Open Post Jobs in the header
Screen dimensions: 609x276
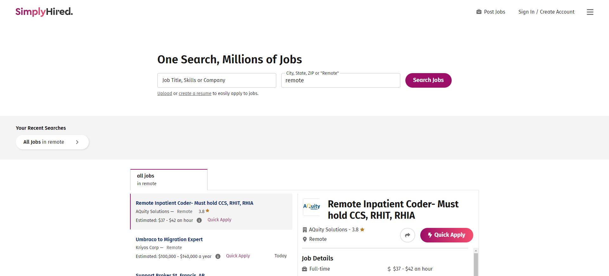coord(491,12)
